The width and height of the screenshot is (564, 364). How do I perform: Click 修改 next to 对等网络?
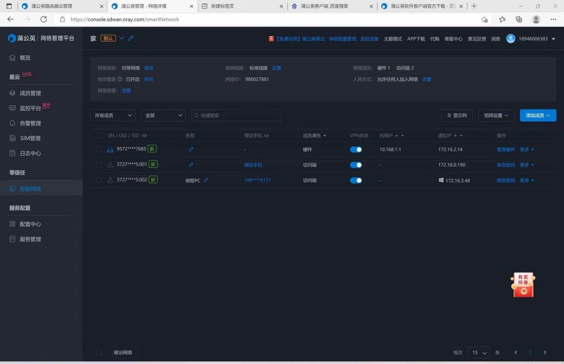coord(149,68)
